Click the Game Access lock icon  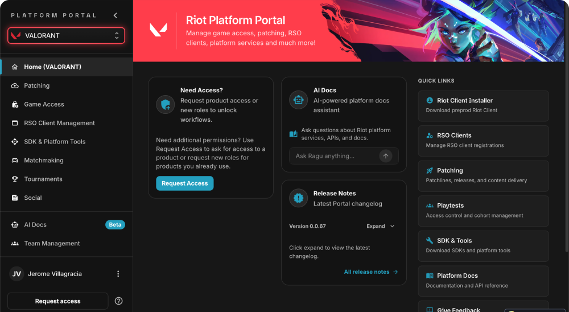click(x=15, y=104)
